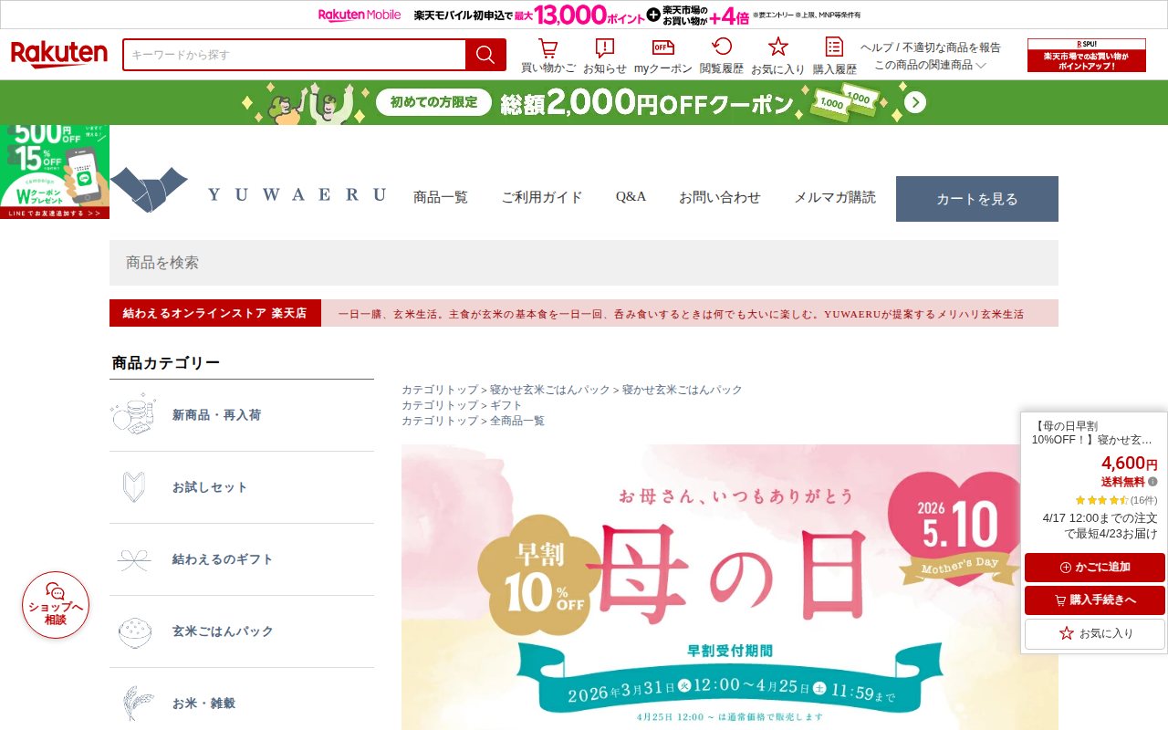
Task: Click the ギフト breadcrumb link
Action: [506, 405]
